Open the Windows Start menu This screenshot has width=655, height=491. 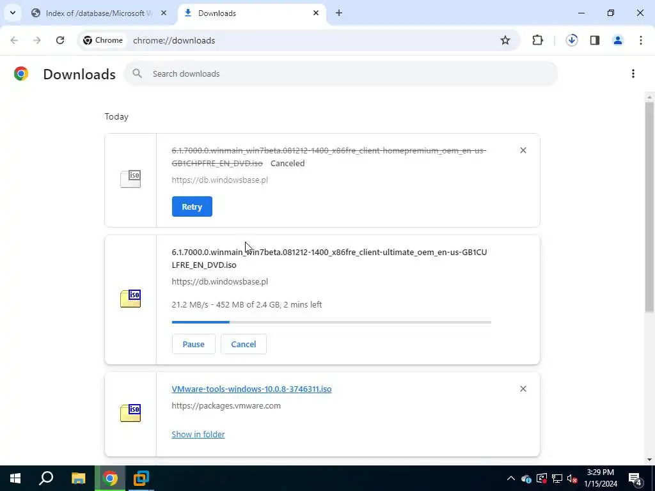15,478
